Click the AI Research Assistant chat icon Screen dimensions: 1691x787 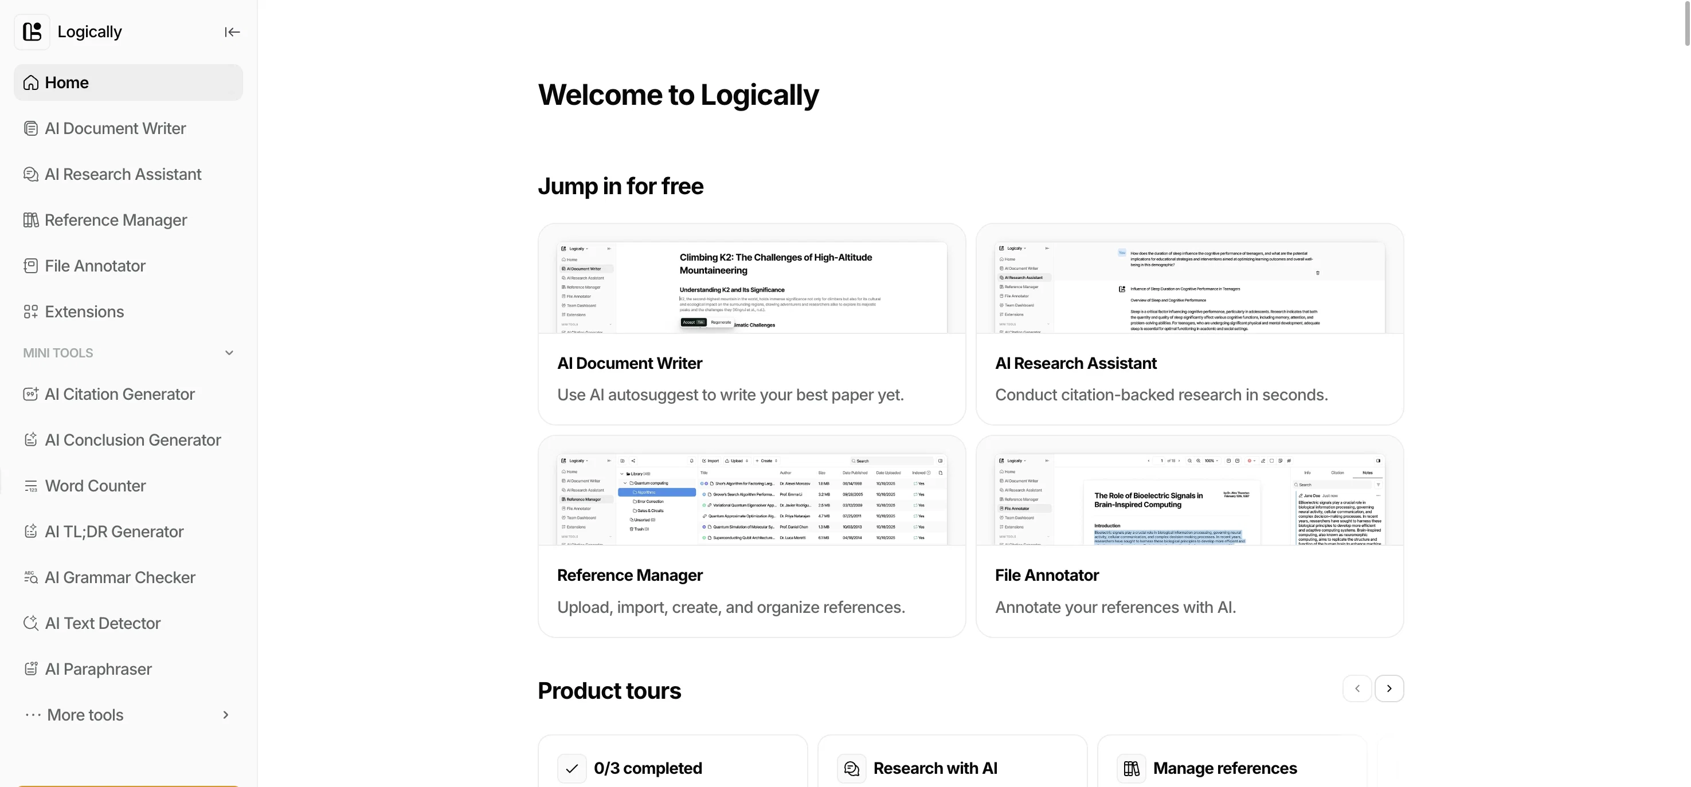tap(31, 175)
